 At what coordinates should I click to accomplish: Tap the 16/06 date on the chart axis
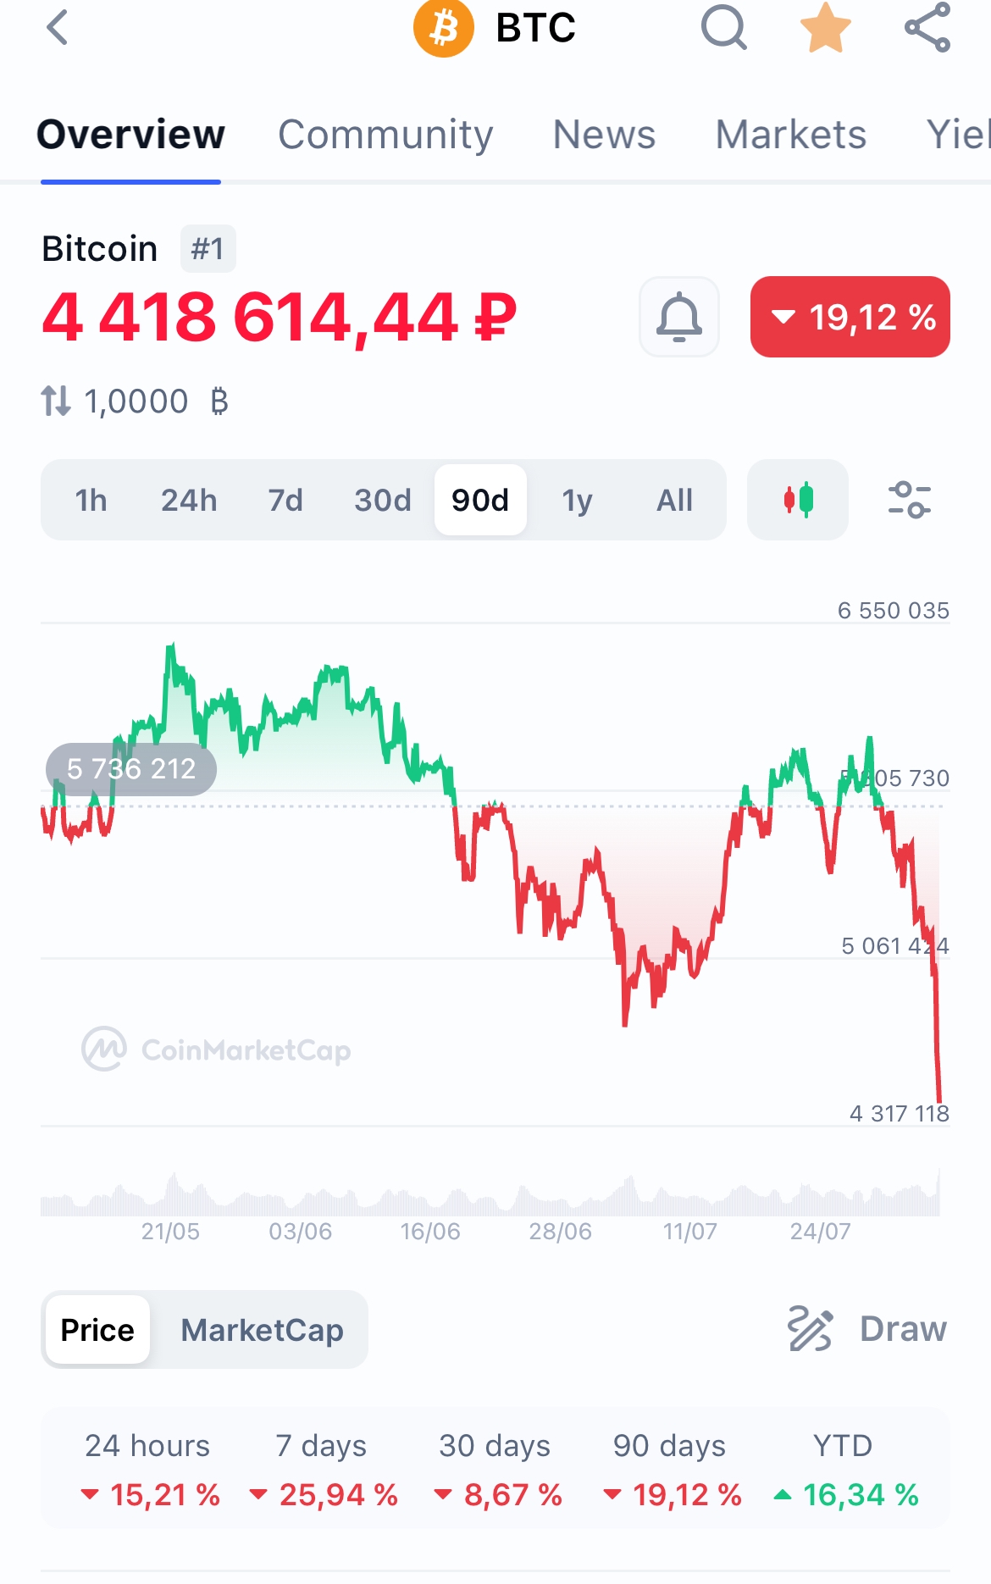pos(430,1232)
